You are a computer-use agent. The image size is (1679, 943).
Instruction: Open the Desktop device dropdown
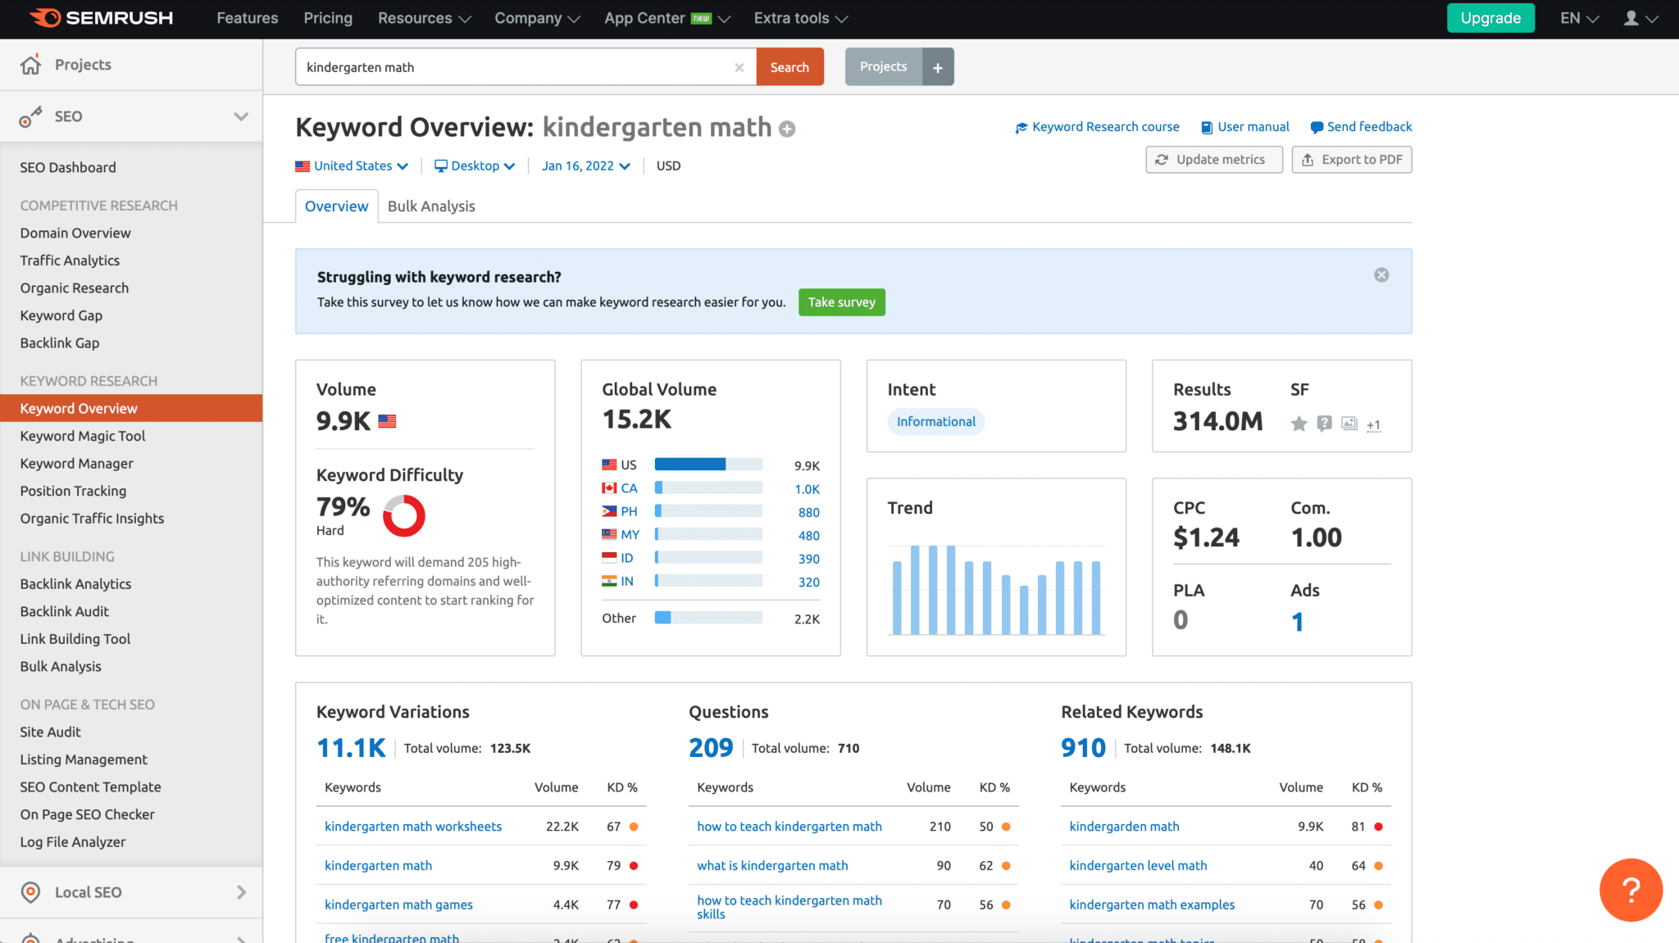[475, 166]
